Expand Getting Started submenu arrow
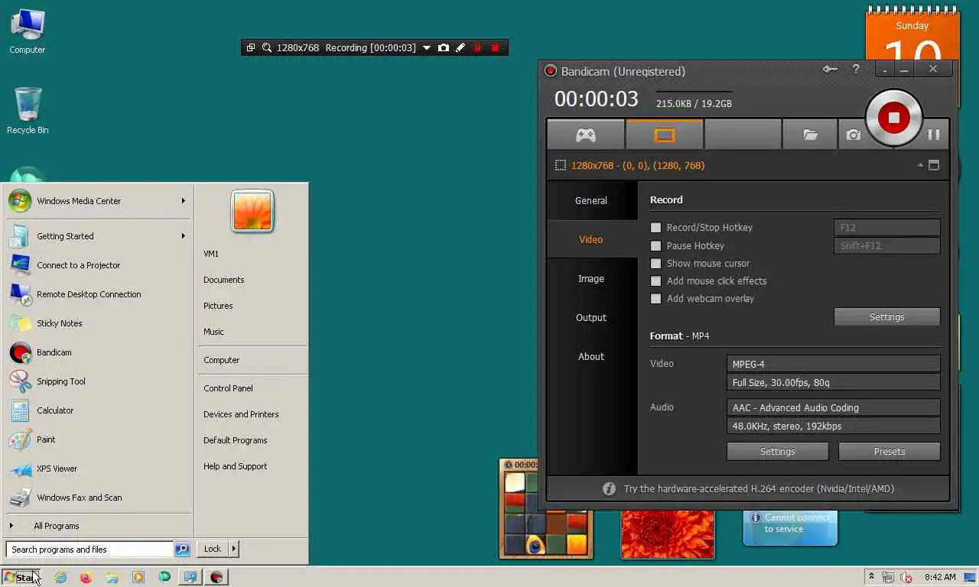979x587 pixels. 184,236
